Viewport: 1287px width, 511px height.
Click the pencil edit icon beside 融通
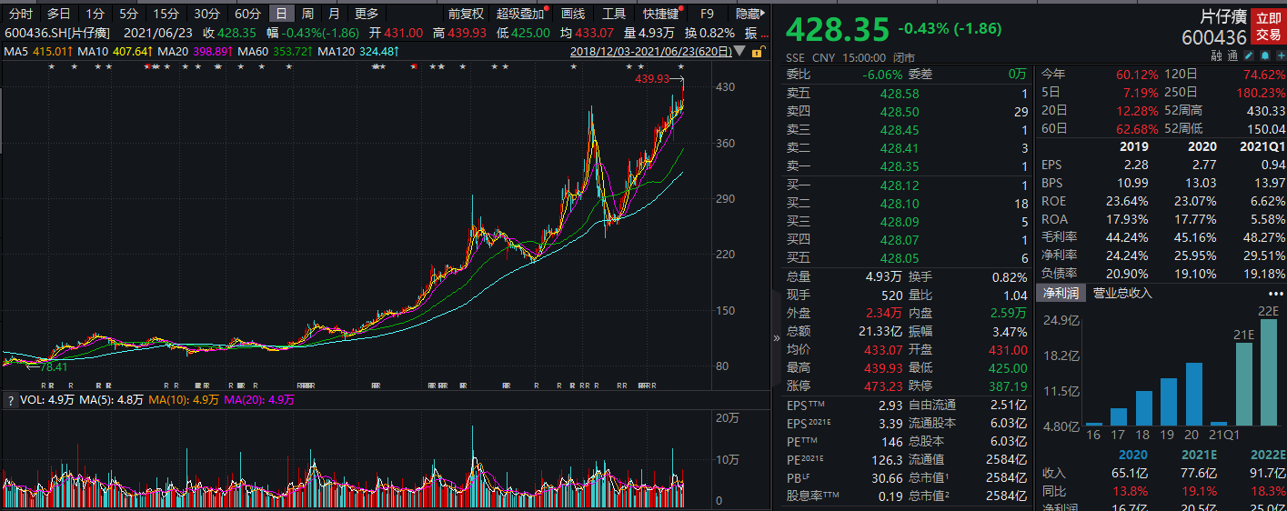[x=1250, y=55]
